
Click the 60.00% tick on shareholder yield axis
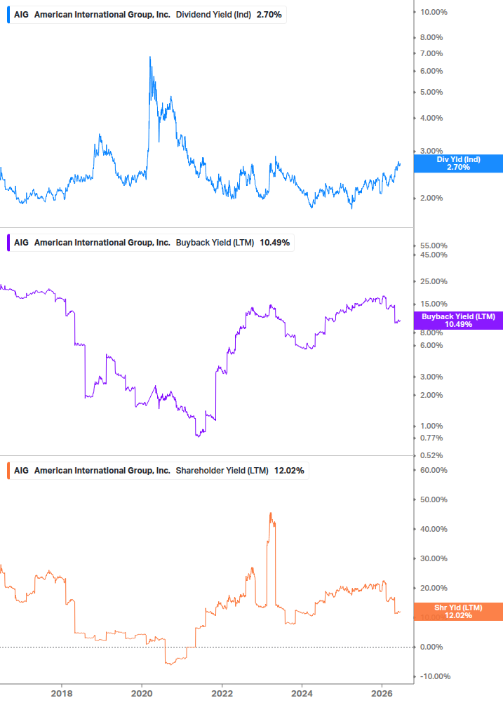coord(434,470)
